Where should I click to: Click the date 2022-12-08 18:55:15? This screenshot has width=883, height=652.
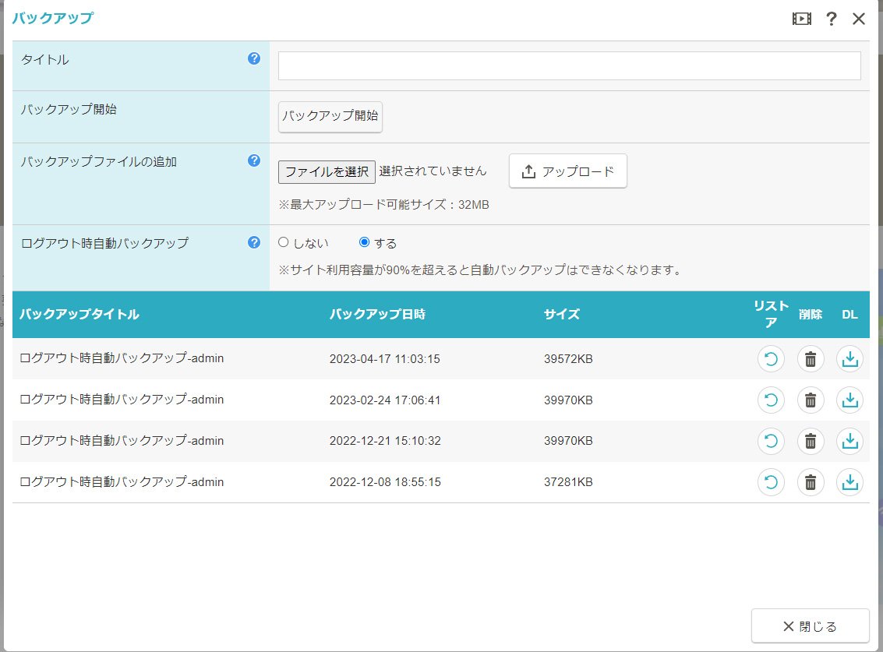tap(385, 482)
